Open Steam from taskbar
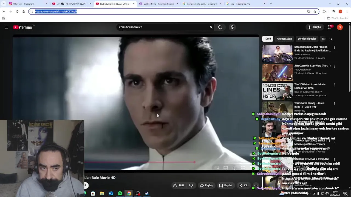This screenshot has width=351, height=197. click(147, 193)
